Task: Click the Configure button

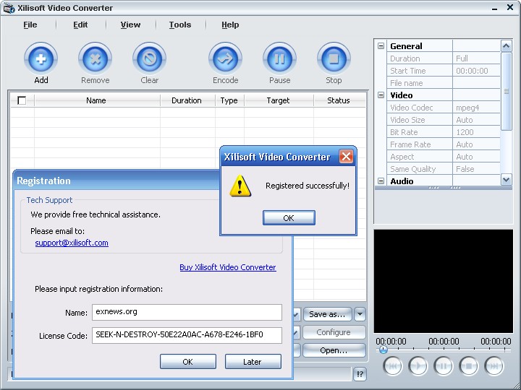Action: click(x=334, y=332)
